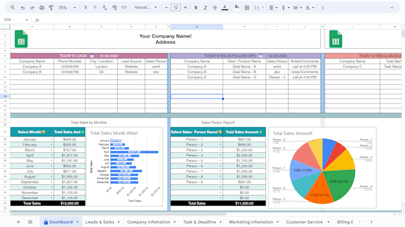Format as percent
The height and width of the screenshot is (227, 405).
tap(95, 8)
